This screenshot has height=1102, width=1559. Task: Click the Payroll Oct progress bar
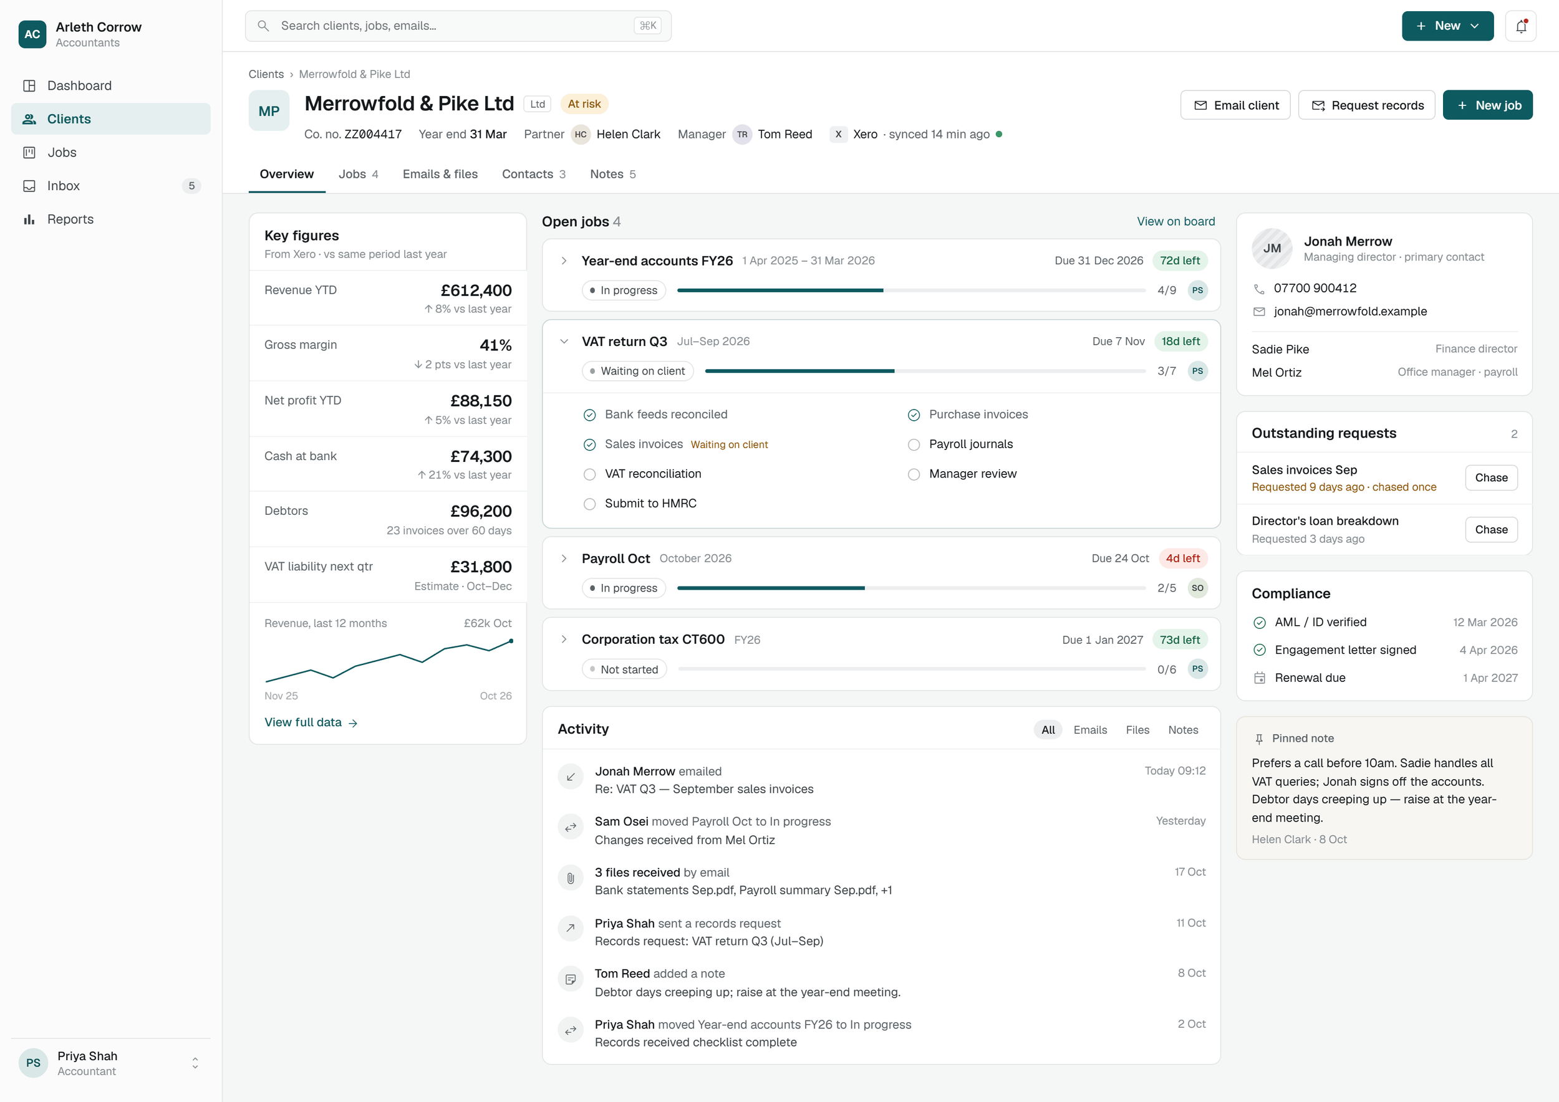tap(911, 588)
